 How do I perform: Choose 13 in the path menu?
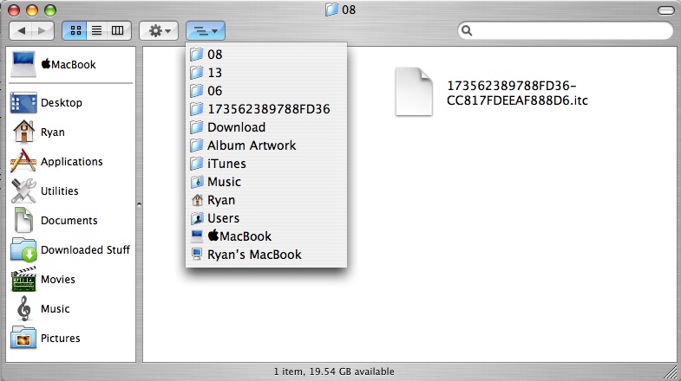point(266,73)
